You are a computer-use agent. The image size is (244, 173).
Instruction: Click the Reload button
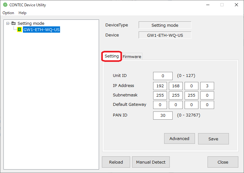point(116,162)
